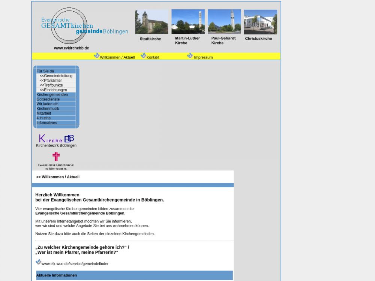Select the Paul-Gerhardt Kirche photo
375x281 pixels.
coord(224,22)
